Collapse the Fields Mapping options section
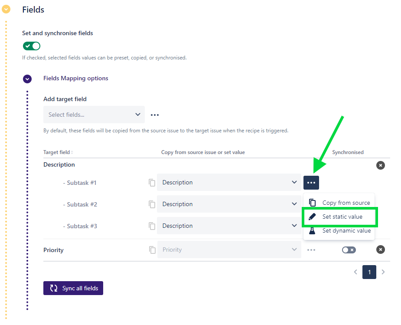 pyautogui.click(x=27, y=79)
